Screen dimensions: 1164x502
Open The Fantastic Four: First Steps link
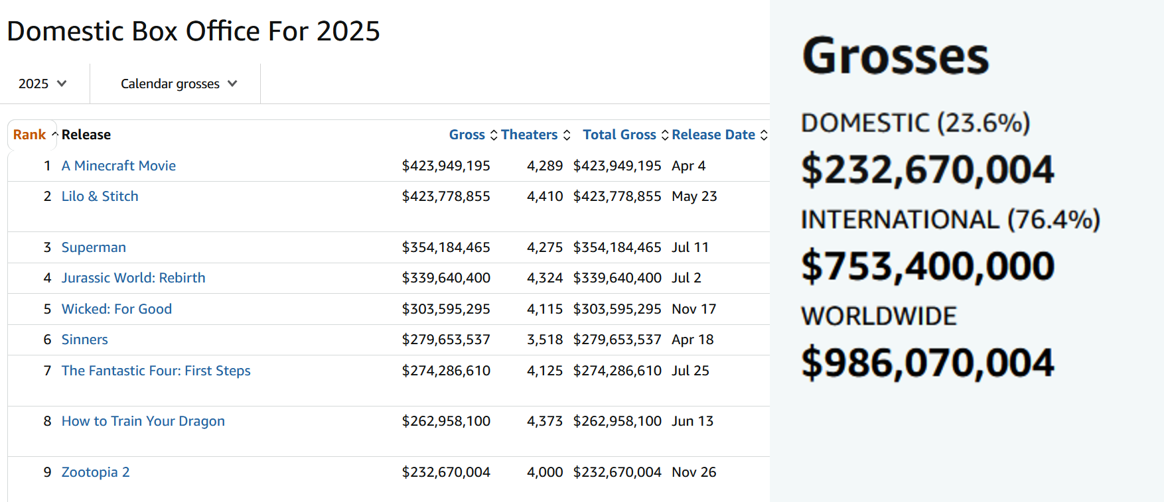156,371
